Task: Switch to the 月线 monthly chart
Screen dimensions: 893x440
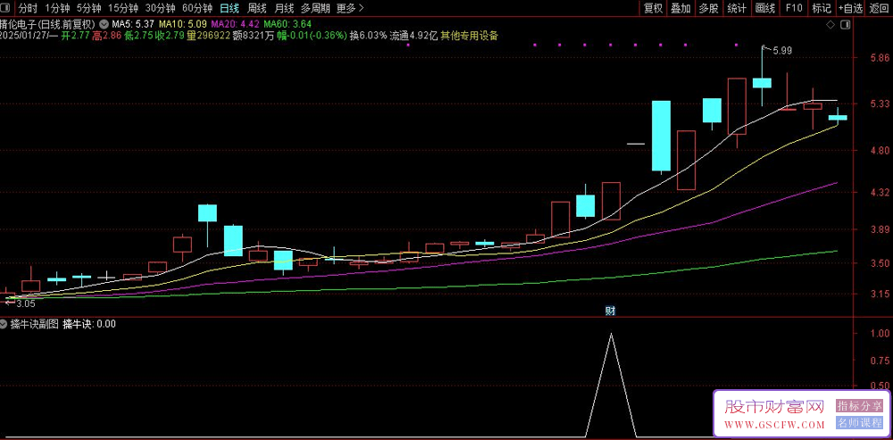Action: (x=284, y=8)
